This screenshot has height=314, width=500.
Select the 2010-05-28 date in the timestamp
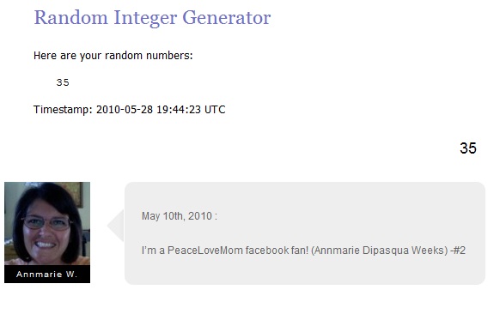click(125, 110)
